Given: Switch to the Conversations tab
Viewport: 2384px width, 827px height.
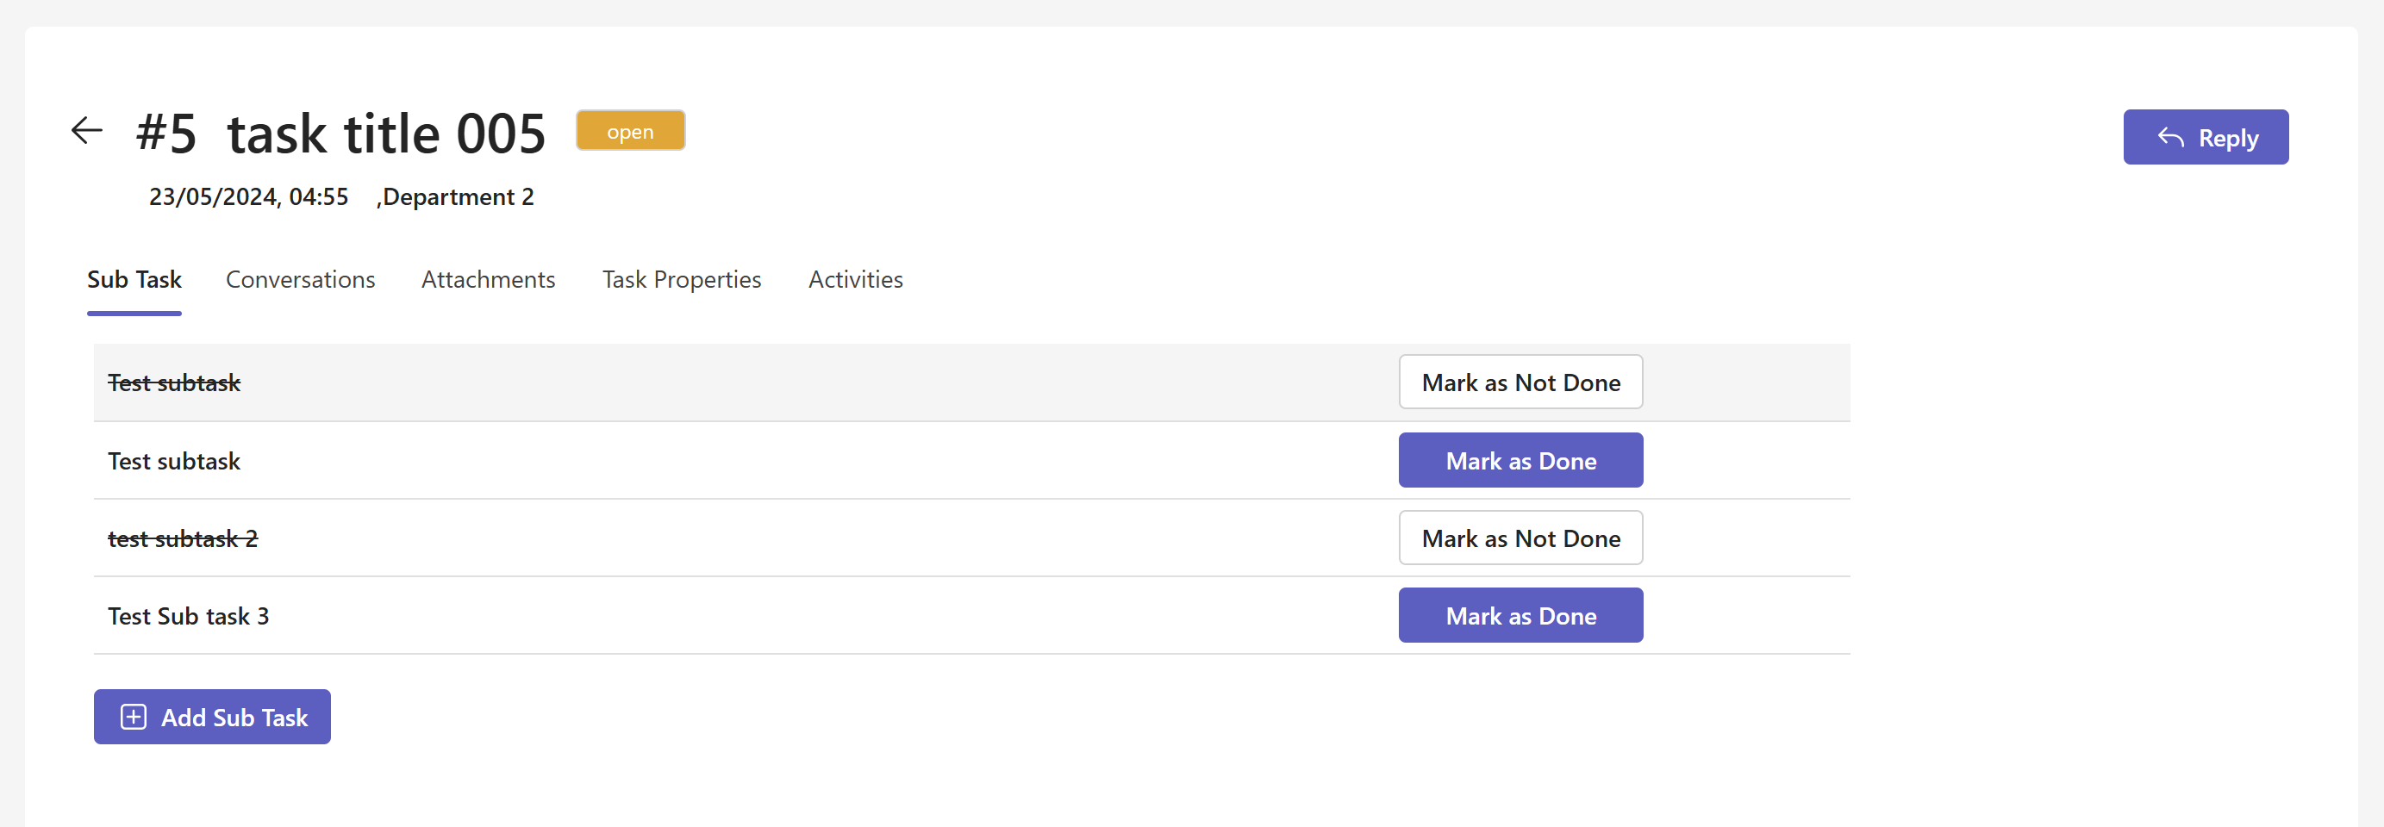Looking at the screenshot, I should [x=300, y=278].
